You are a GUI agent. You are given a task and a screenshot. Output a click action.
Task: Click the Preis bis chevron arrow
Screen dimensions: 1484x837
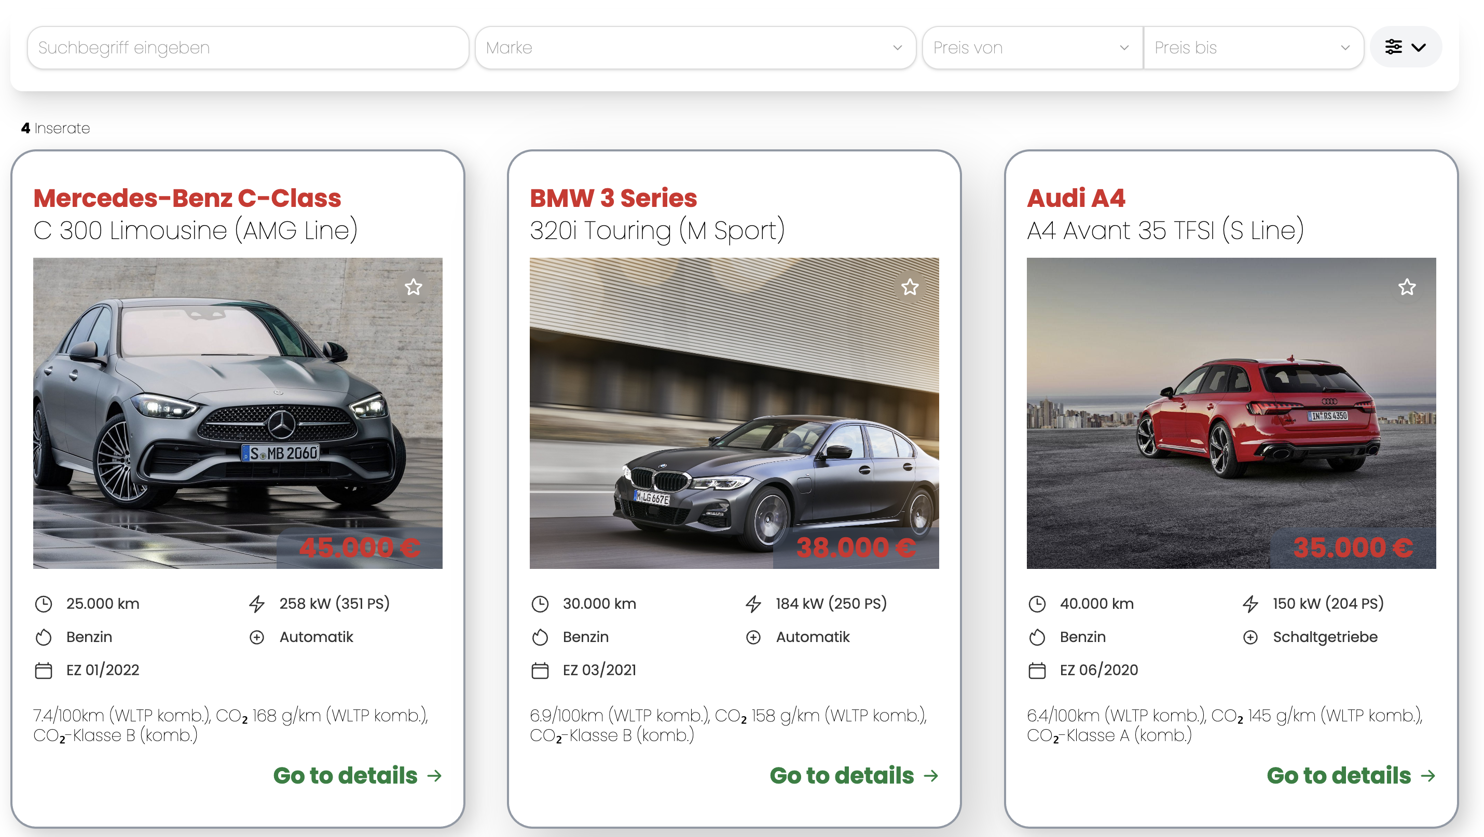pyautogui.click(x=1344, y=48)
